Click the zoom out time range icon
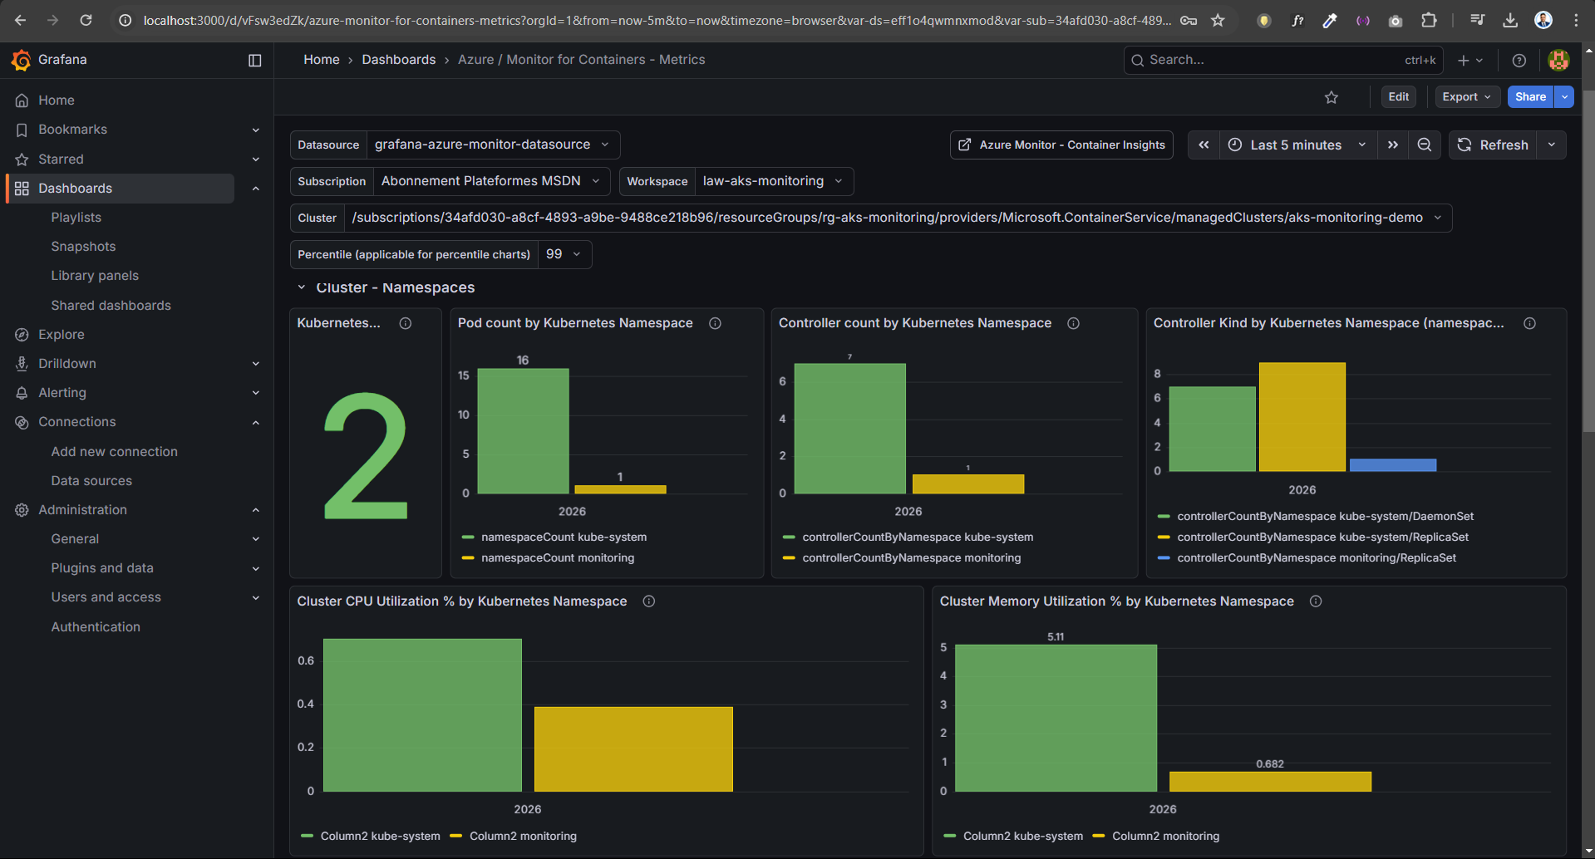The image size is (1595, 859). point(1425,145)
